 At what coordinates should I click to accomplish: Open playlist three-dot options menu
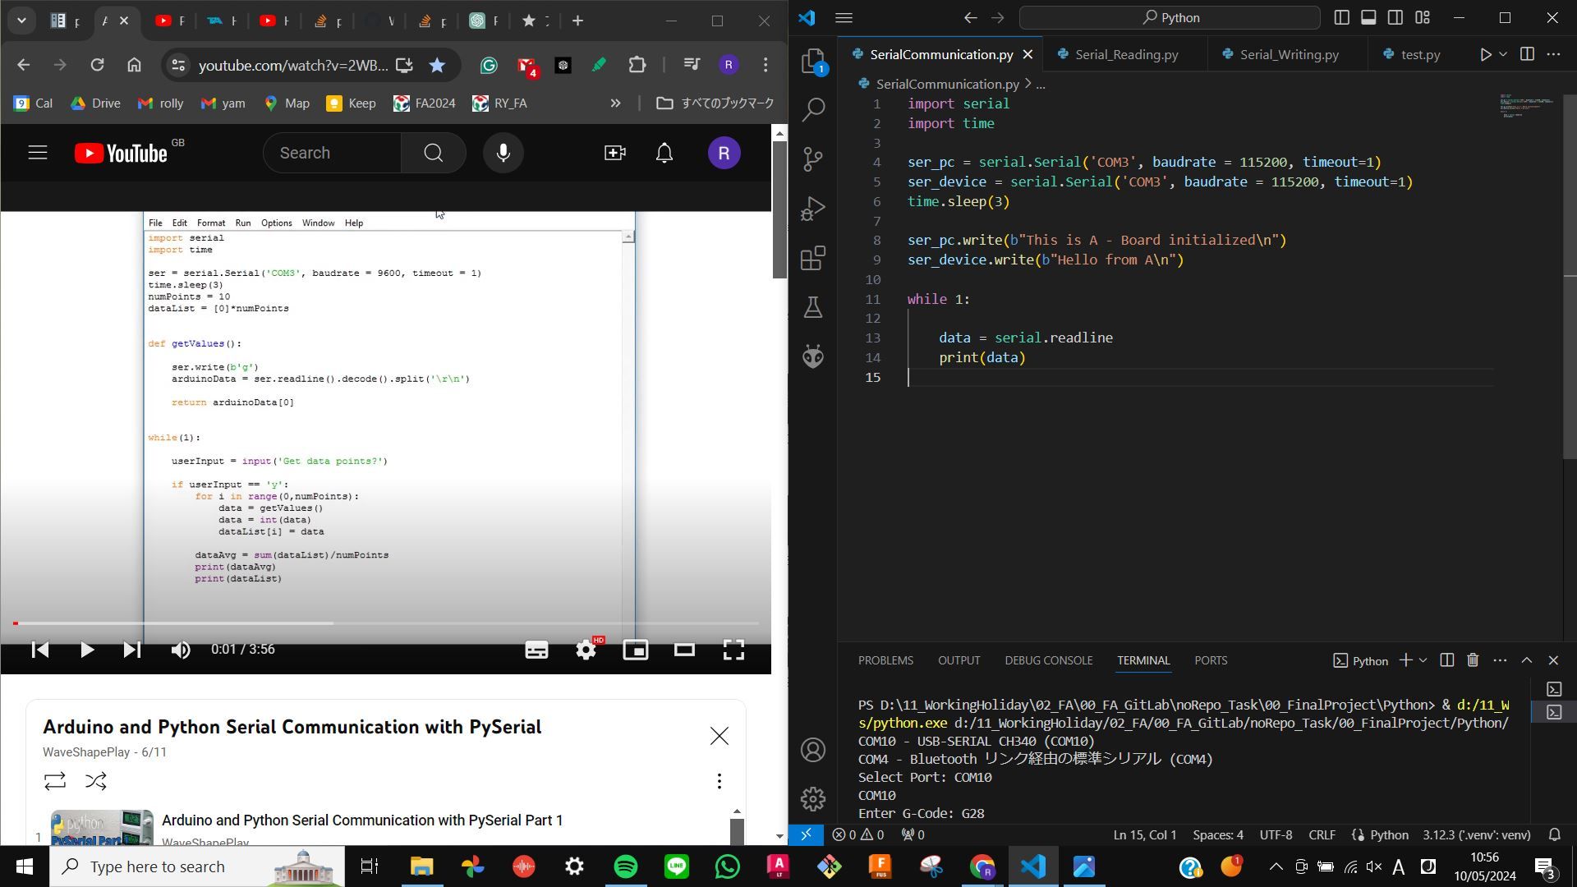point(720,781)
